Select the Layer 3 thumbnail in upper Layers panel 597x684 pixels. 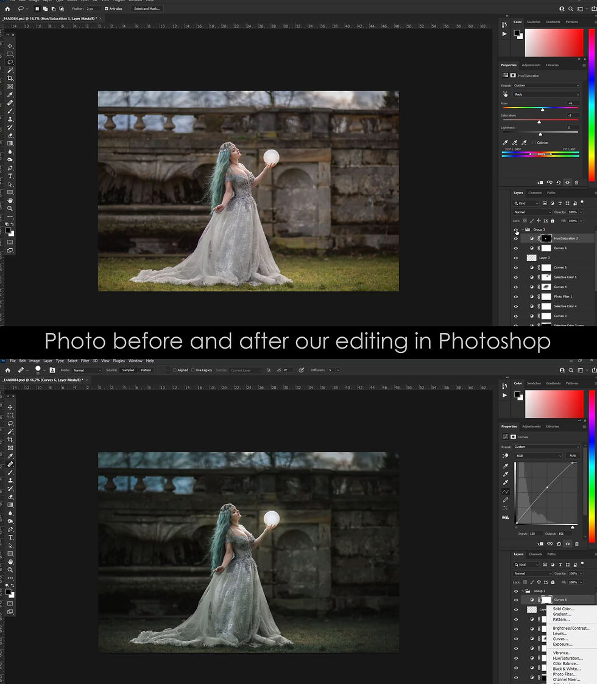531,258
